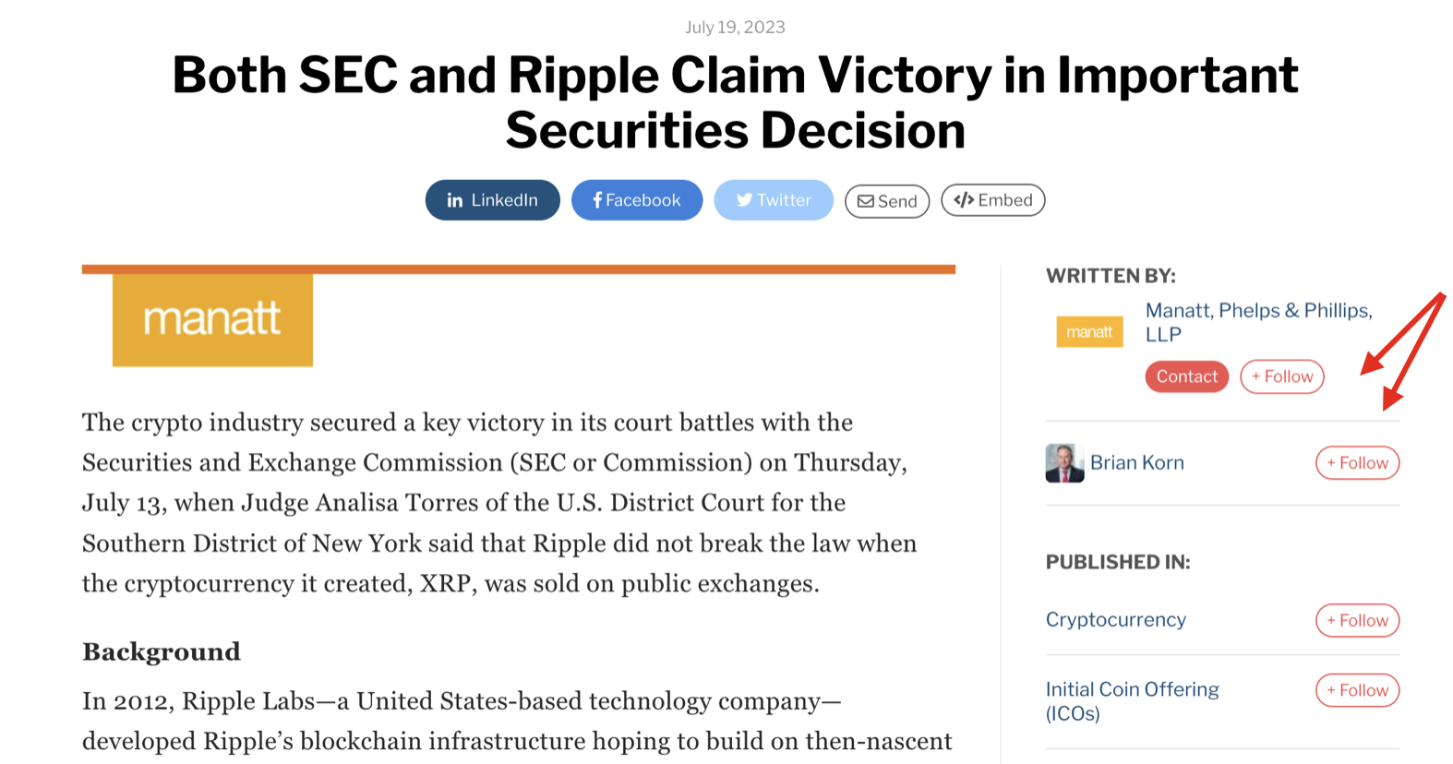Image resolution: width=1453 pixels, height=764 pixels.
Task: Click the LinkedIn 'in' logo icon
Action: pyautogui.click(x=455, y=200)
